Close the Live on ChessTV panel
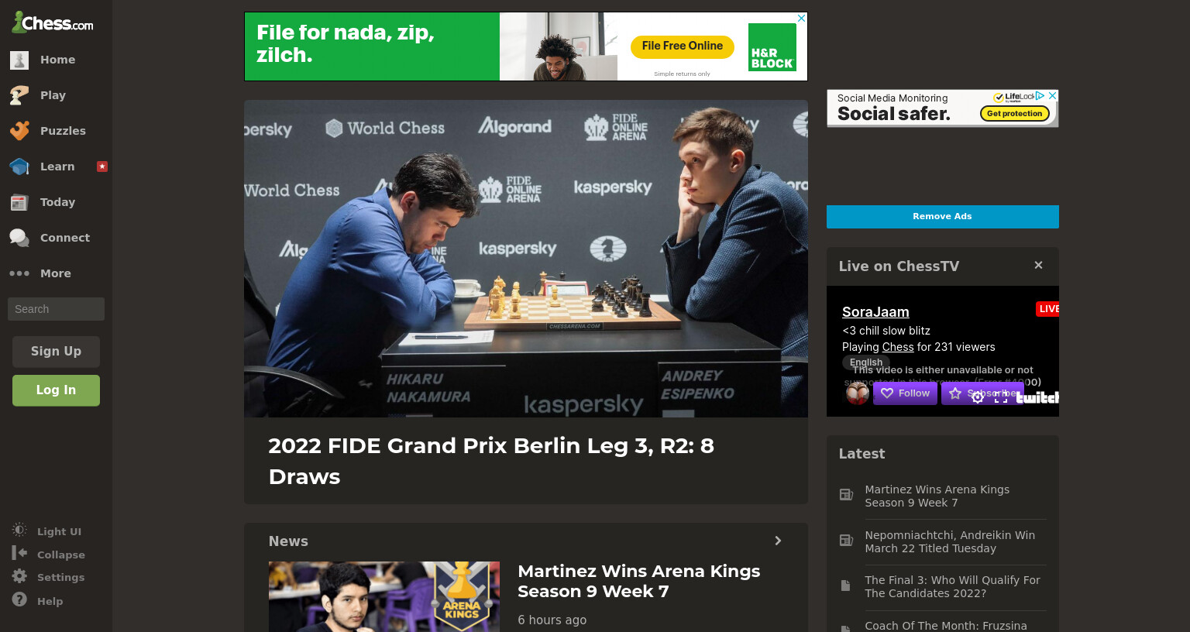Image resolution: width=1190 pixels, height=632 pixels. click(x=1038, y=265)
